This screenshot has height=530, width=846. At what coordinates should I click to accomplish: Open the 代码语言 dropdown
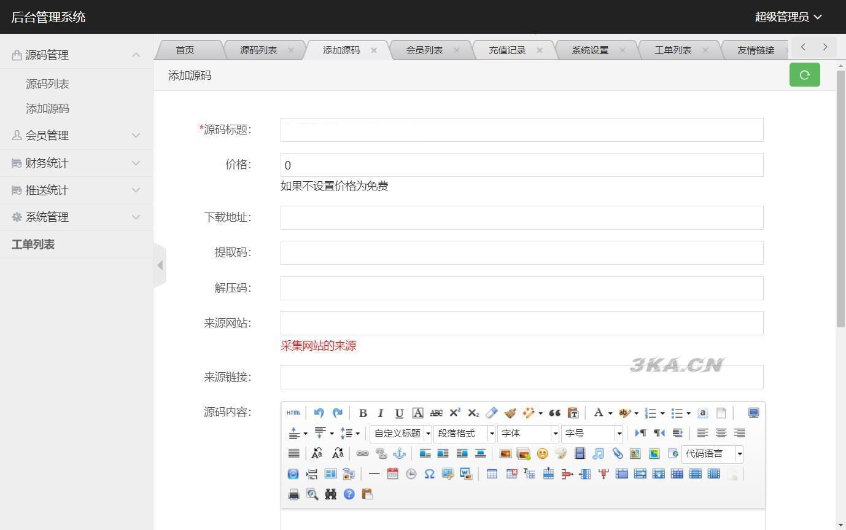point(712,454)
